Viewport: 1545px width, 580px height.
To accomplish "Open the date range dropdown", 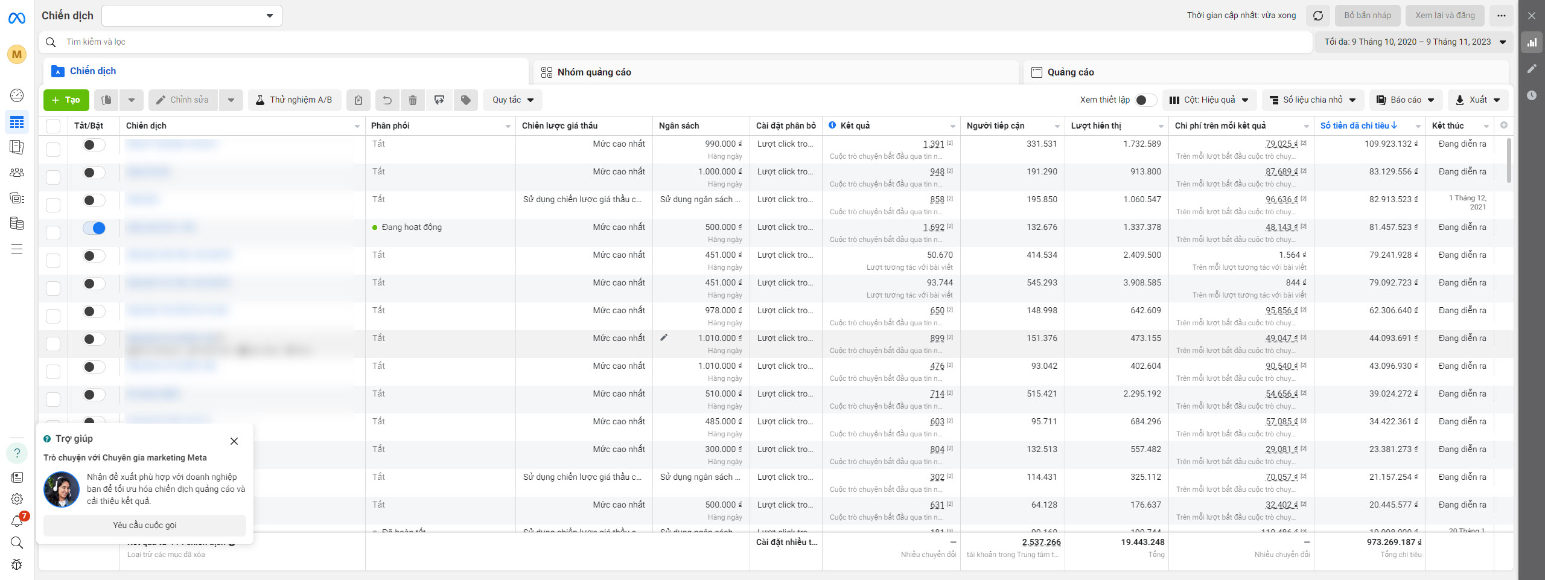I will pos(1414,42).
